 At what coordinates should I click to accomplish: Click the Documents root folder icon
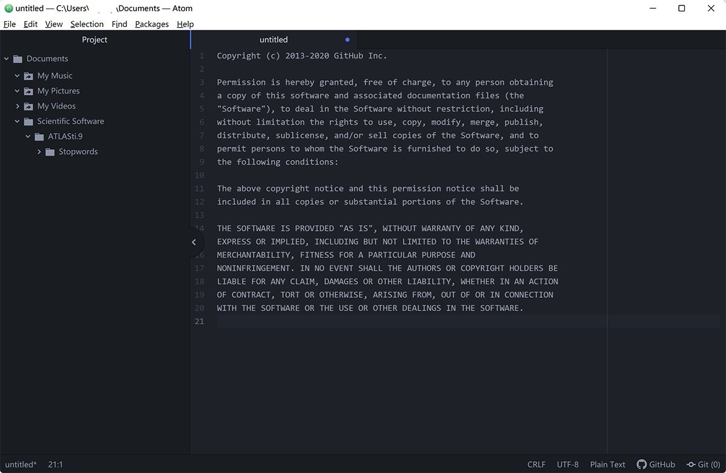17,58
